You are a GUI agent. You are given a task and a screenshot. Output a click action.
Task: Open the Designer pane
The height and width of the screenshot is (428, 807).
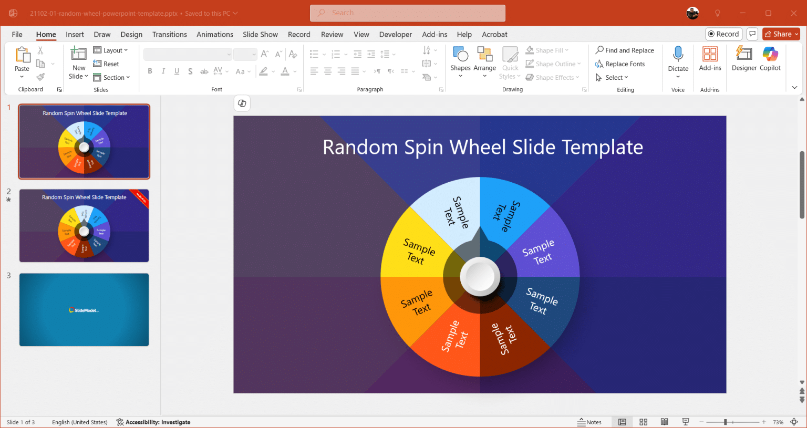pyautogui.click(x=743, y=59)
